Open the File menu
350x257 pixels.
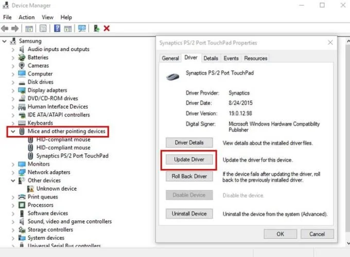tap(7, 17)
